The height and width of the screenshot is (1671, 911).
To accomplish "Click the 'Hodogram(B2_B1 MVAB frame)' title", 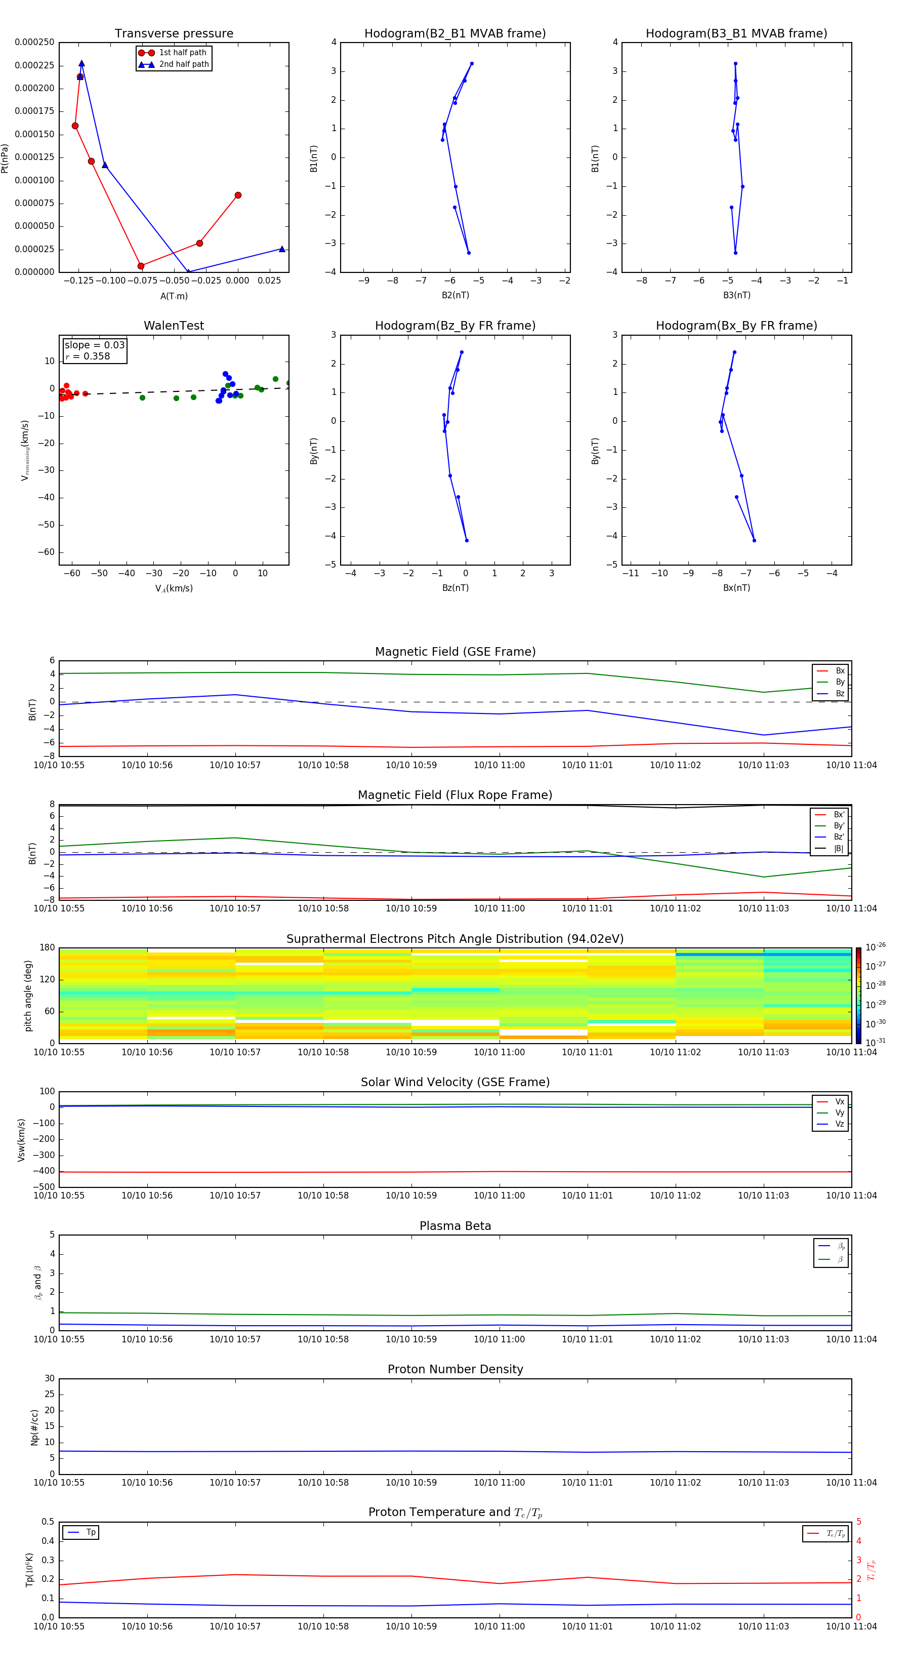I will click(455, 34).
